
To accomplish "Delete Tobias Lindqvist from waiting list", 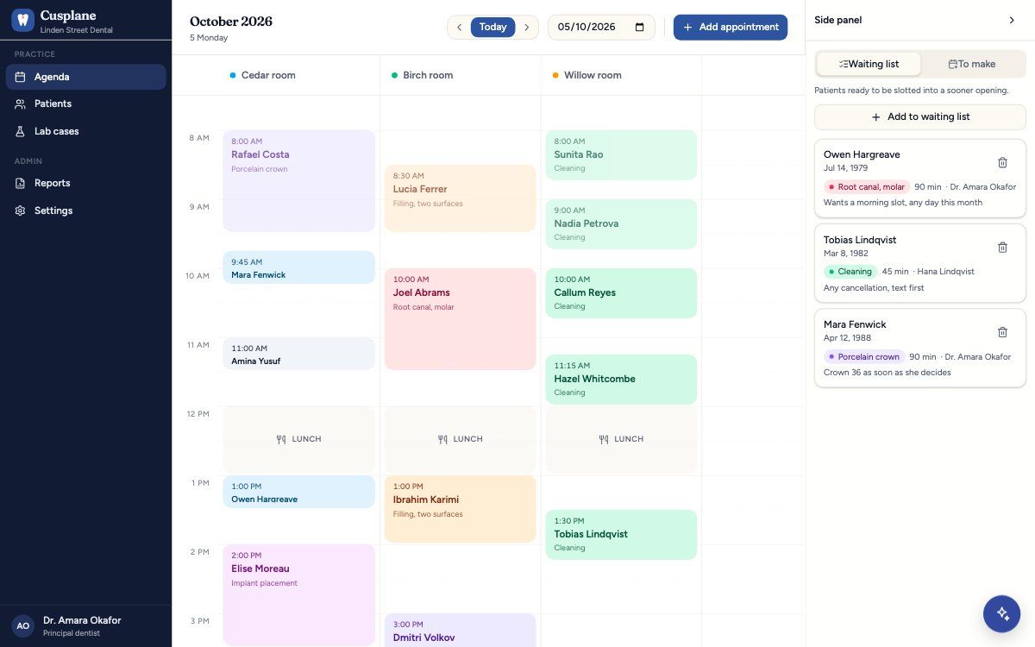I will click(x=1002, y=248).
